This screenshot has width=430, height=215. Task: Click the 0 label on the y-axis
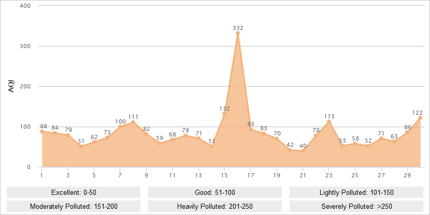tap(29, 167)
